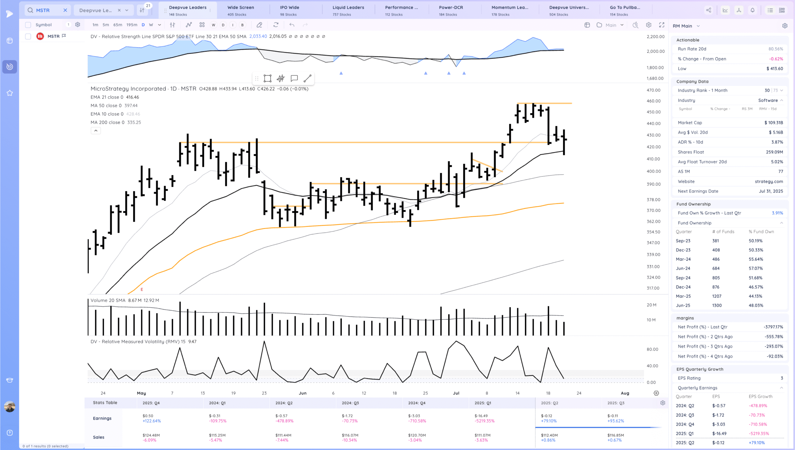The image size is (795, 450).
Task: Click the alerts bell icon
Action: pos(752,10)
